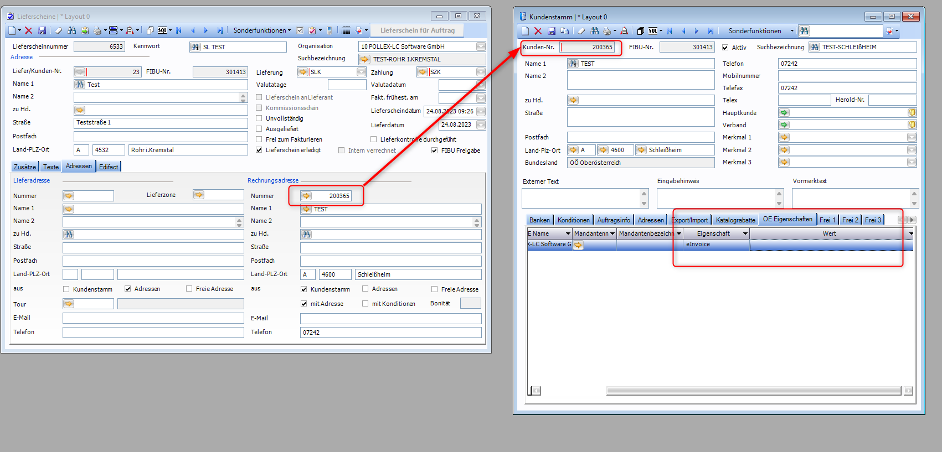Viewport: 942px width, 452px height.
Task: Click the printer icon in Kundenstamm toolbar
Action: (607, 31)
